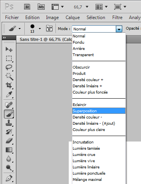Choose Arrière blend mode
This screenshot has height=184, width=141.
click(99, 48)
